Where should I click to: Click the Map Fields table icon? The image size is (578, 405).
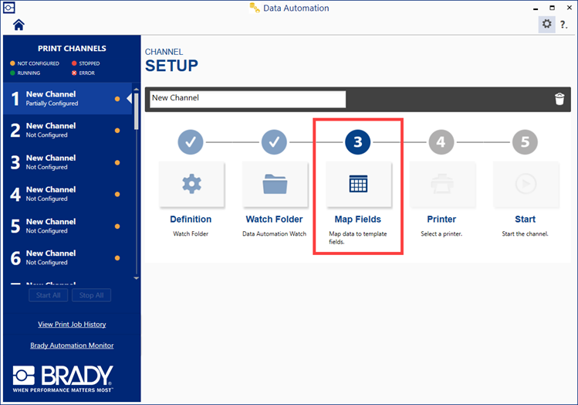358,184
